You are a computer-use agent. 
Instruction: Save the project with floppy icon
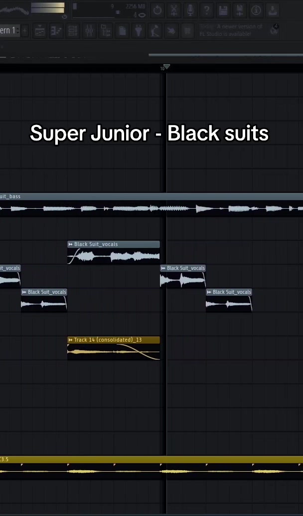click(x=223, y=10)
